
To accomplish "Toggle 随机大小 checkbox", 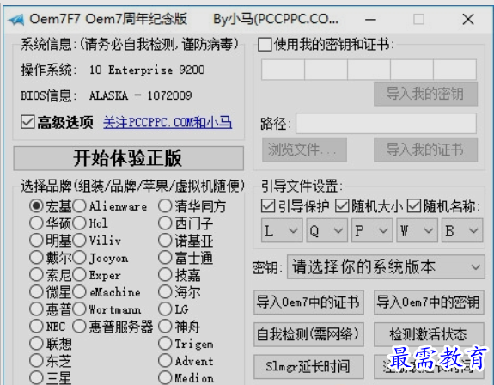I will pos(342,206).
